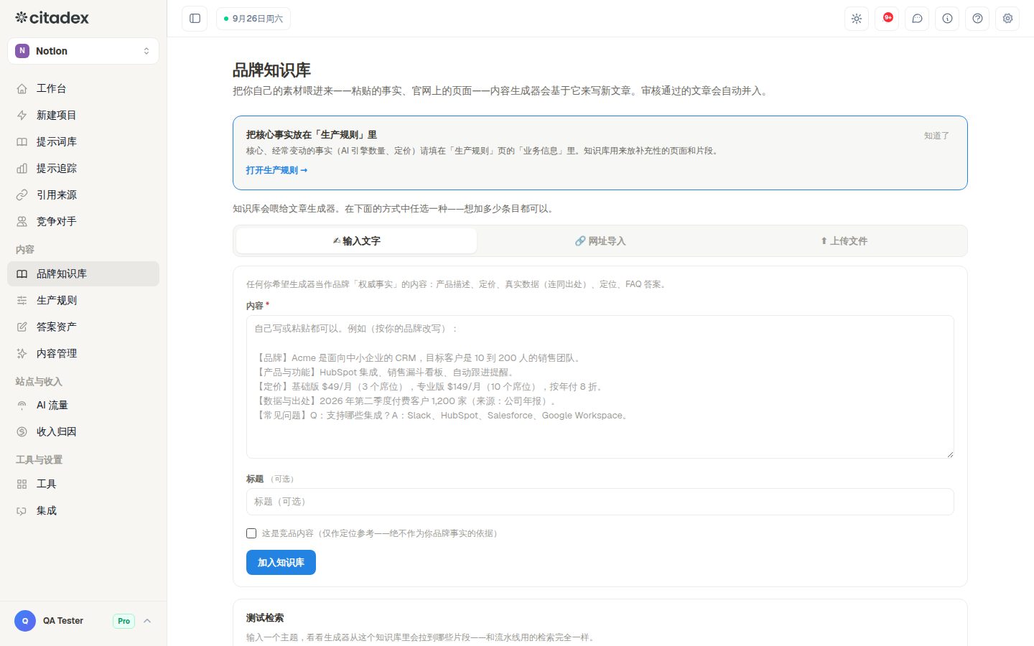Open the Notion workspace switcher

(x=83, y=51)
